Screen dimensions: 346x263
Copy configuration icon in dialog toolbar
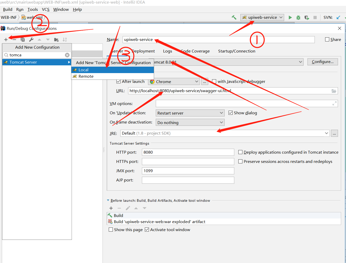23,40
